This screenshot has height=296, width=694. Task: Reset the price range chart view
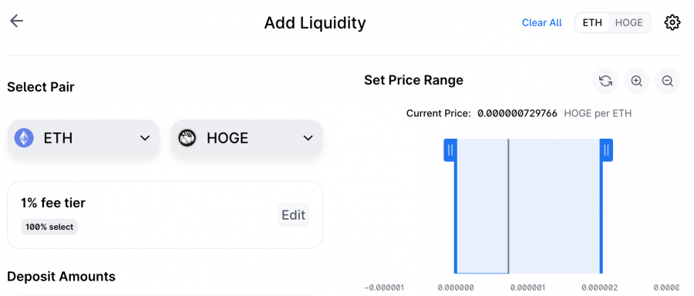click(605, 81)
